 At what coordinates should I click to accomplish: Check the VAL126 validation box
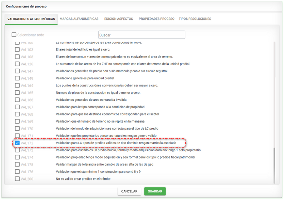tap(17, 64)
